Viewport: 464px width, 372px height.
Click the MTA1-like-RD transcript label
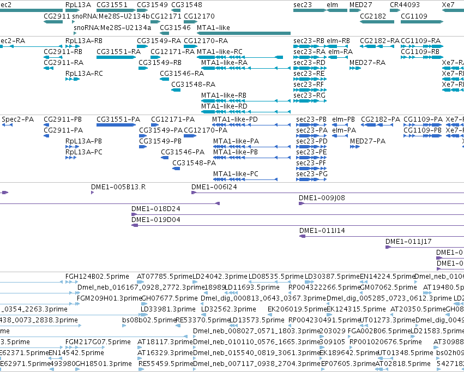224,106
